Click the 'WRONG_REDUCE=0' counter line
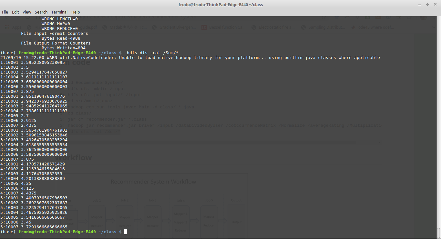The image size is (441, 239). (59, 29)
